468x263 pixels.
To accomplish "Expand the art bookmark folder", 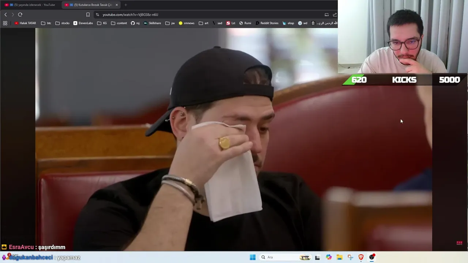I will pos(204,23).
